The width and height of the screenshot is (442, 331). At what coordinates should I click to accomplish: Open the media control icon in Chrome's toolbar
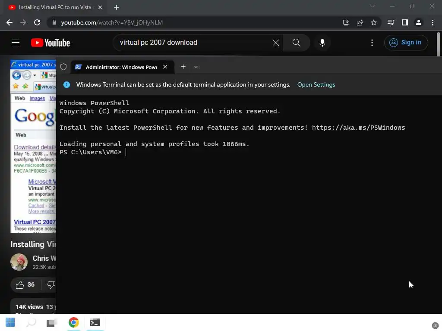point(391,22)
